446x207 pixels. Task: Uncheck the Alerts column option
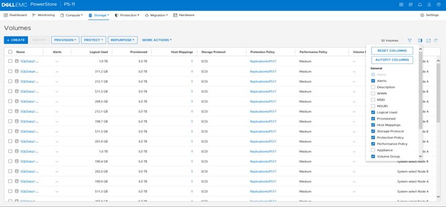point(373,81)
